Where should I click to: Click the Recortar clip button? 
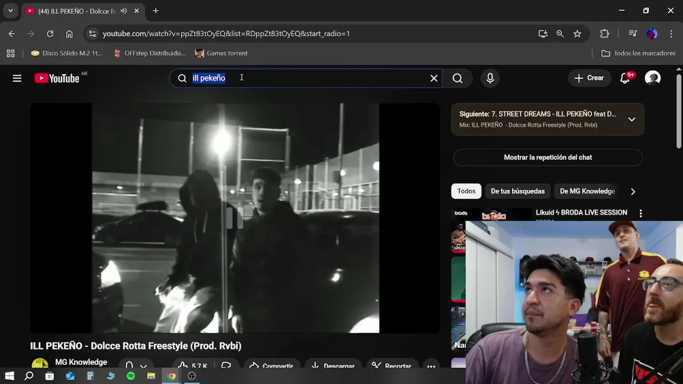[392, 366]
